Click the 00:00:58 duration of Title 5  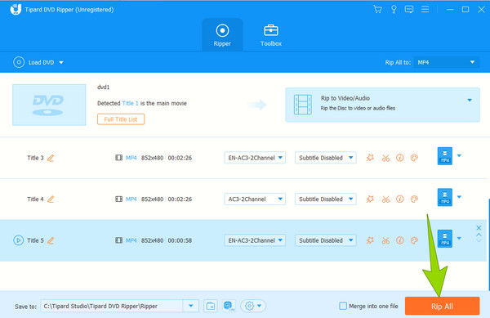click(180, 240)
